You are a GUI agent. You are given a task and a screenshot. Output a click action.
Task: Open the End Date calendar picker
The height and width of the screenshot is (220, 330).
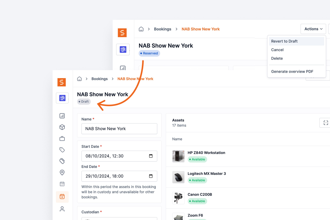tap(151, 176)
